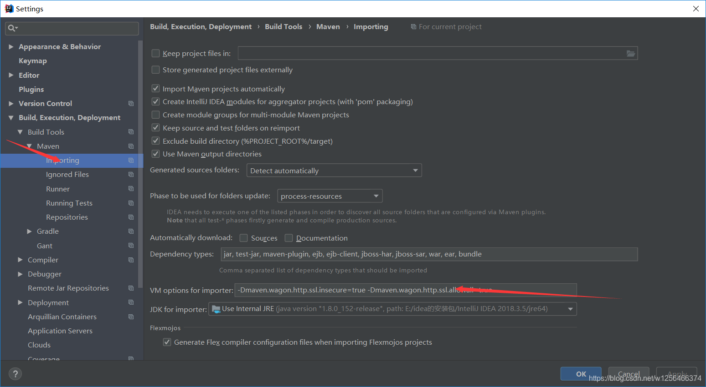Click project-level icon beside Compiler
Image resolution: width=706 pixels, height=387 pixels.
[131, 260]
